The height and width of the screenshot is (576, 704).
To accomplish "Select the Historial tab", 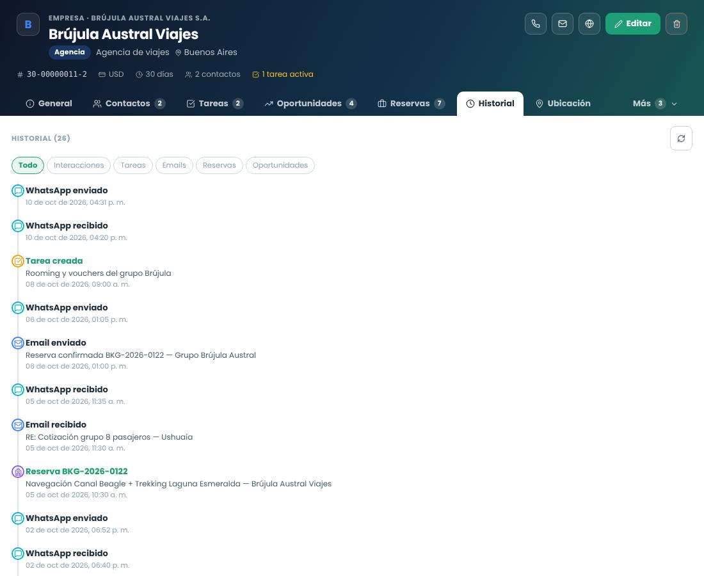I will (490, 104).
